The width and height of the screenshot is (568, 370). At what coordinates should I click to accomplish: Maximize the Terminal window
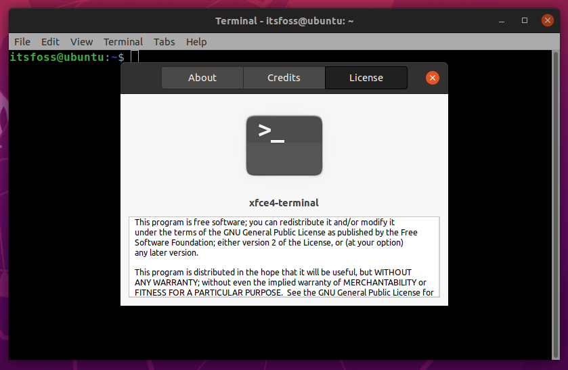[525, 21]
